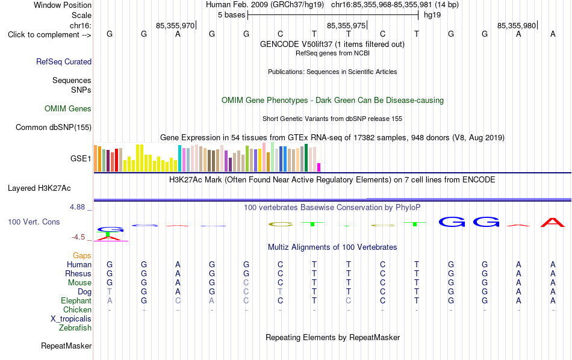Click OMIM Gene Phenotypes track title
This screenshot has width=572, height=360.
click(x=333, y=101)
